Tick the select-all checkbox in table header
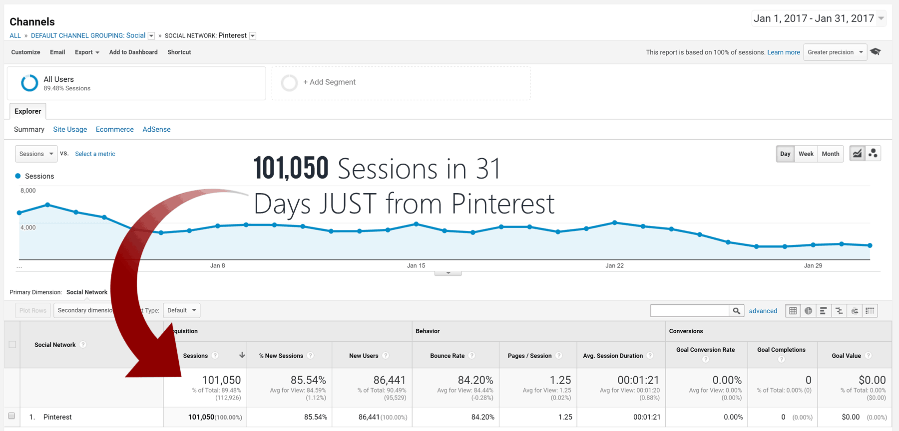Viewport: 899px width, 431px height. 12,344
